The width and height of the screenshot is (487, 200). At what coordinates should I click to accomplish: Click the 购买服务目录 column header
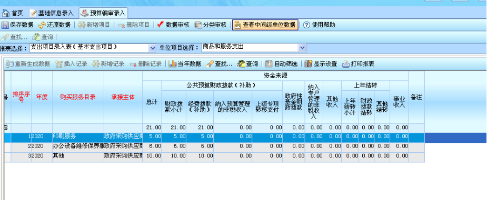[x=78, y=97]
